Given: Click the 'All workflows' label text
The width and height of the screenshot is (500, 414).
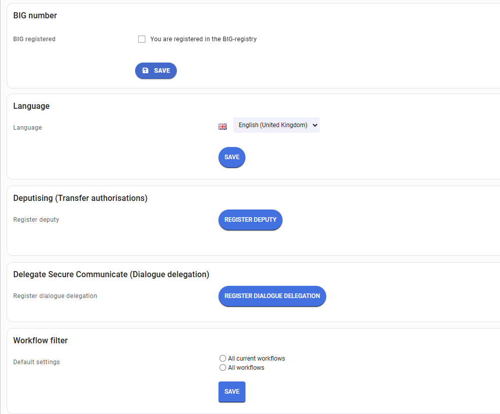Looking at the screenshot, I should click(x=246, y=368).
